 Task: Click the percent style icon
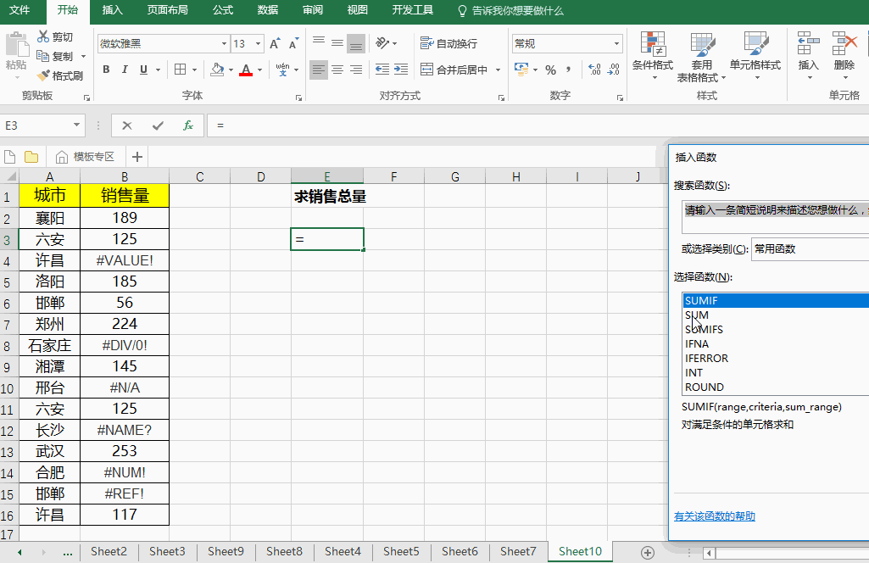pyautogui.click(x=550, y=70)
